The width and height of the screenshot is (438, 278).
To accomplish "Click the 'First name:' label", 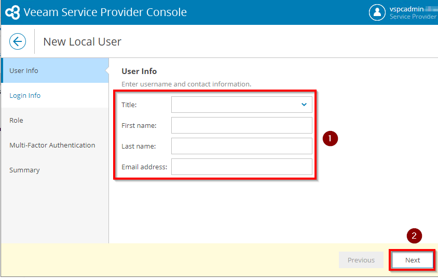I will (x=139, y=125).
